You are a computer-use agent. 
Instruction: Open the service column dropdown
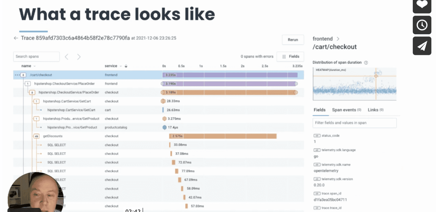[121, 66]
